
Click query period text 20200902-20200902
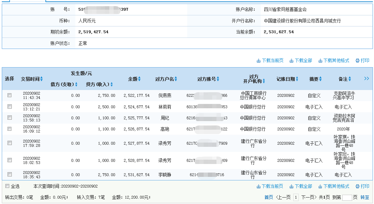pyautogui.click(x=79, y=186)
